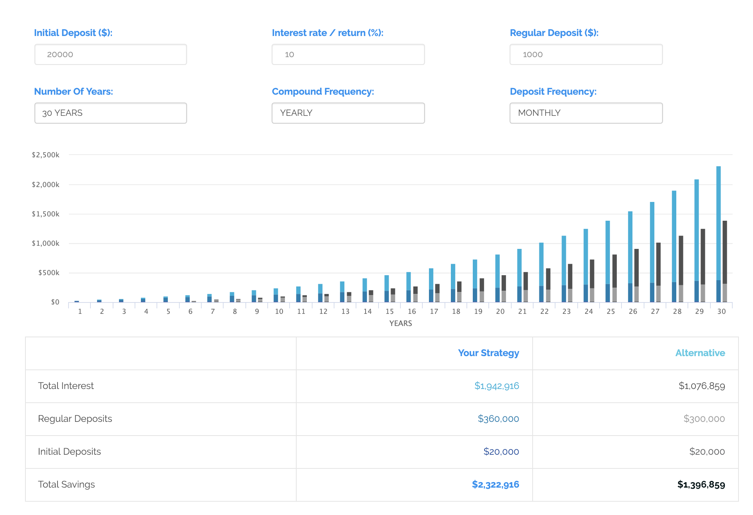Click the Initial Deposit input field
This screenshot has width=753, height=515.
[x=110, y=54]
